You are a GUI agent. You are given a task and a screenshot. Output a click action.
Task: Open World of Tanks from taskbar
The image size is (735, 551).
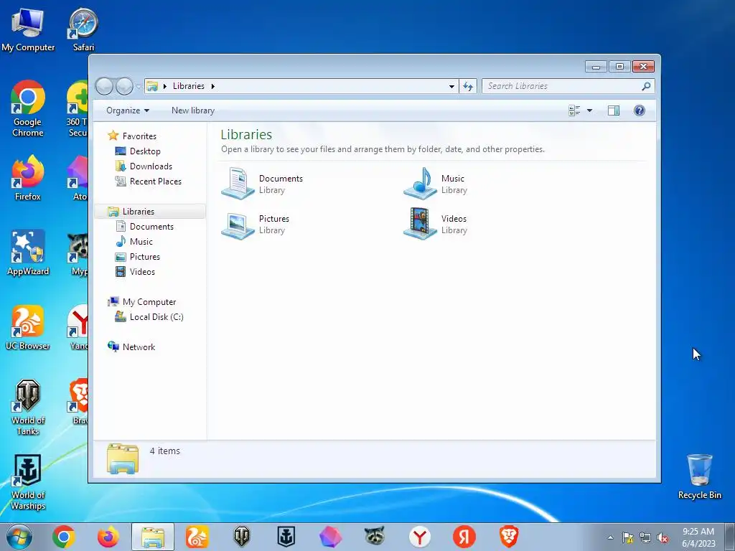[x=241, y=537]
